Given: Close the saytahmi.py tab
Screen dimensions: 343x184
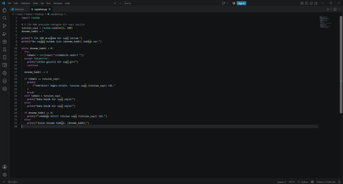Looking at the screenshot, I should [50, 9].
